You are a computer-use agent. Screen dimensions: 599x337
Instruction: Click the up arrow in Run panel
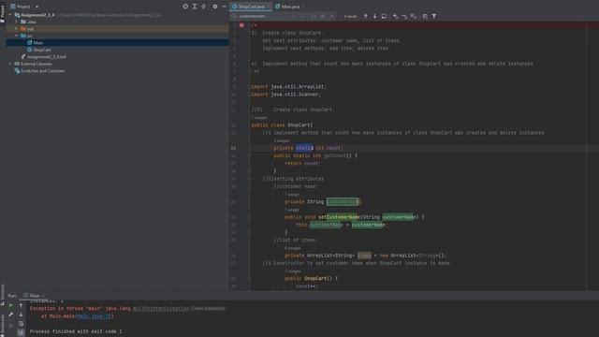tap(21, 306)
